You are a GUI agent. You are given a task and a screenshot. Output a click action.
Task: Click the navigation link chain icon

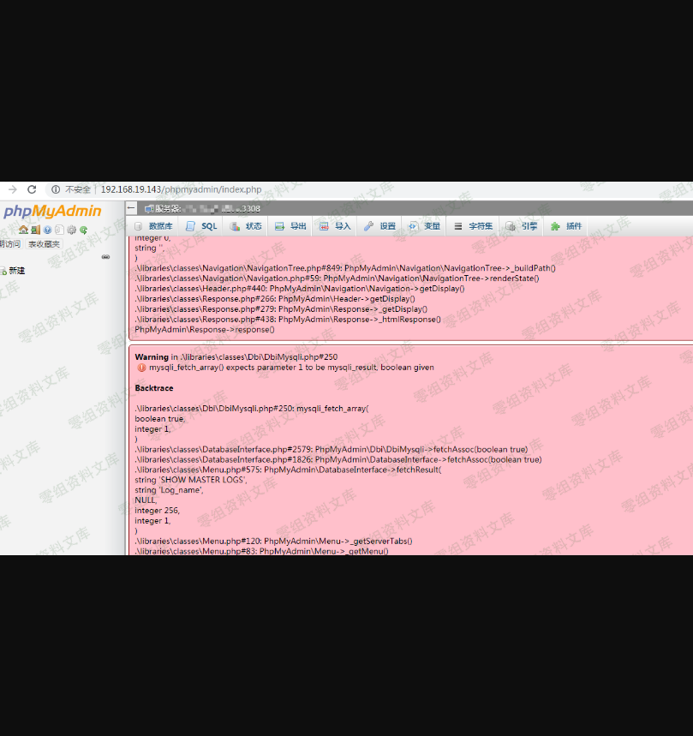(x=105, y=257)
